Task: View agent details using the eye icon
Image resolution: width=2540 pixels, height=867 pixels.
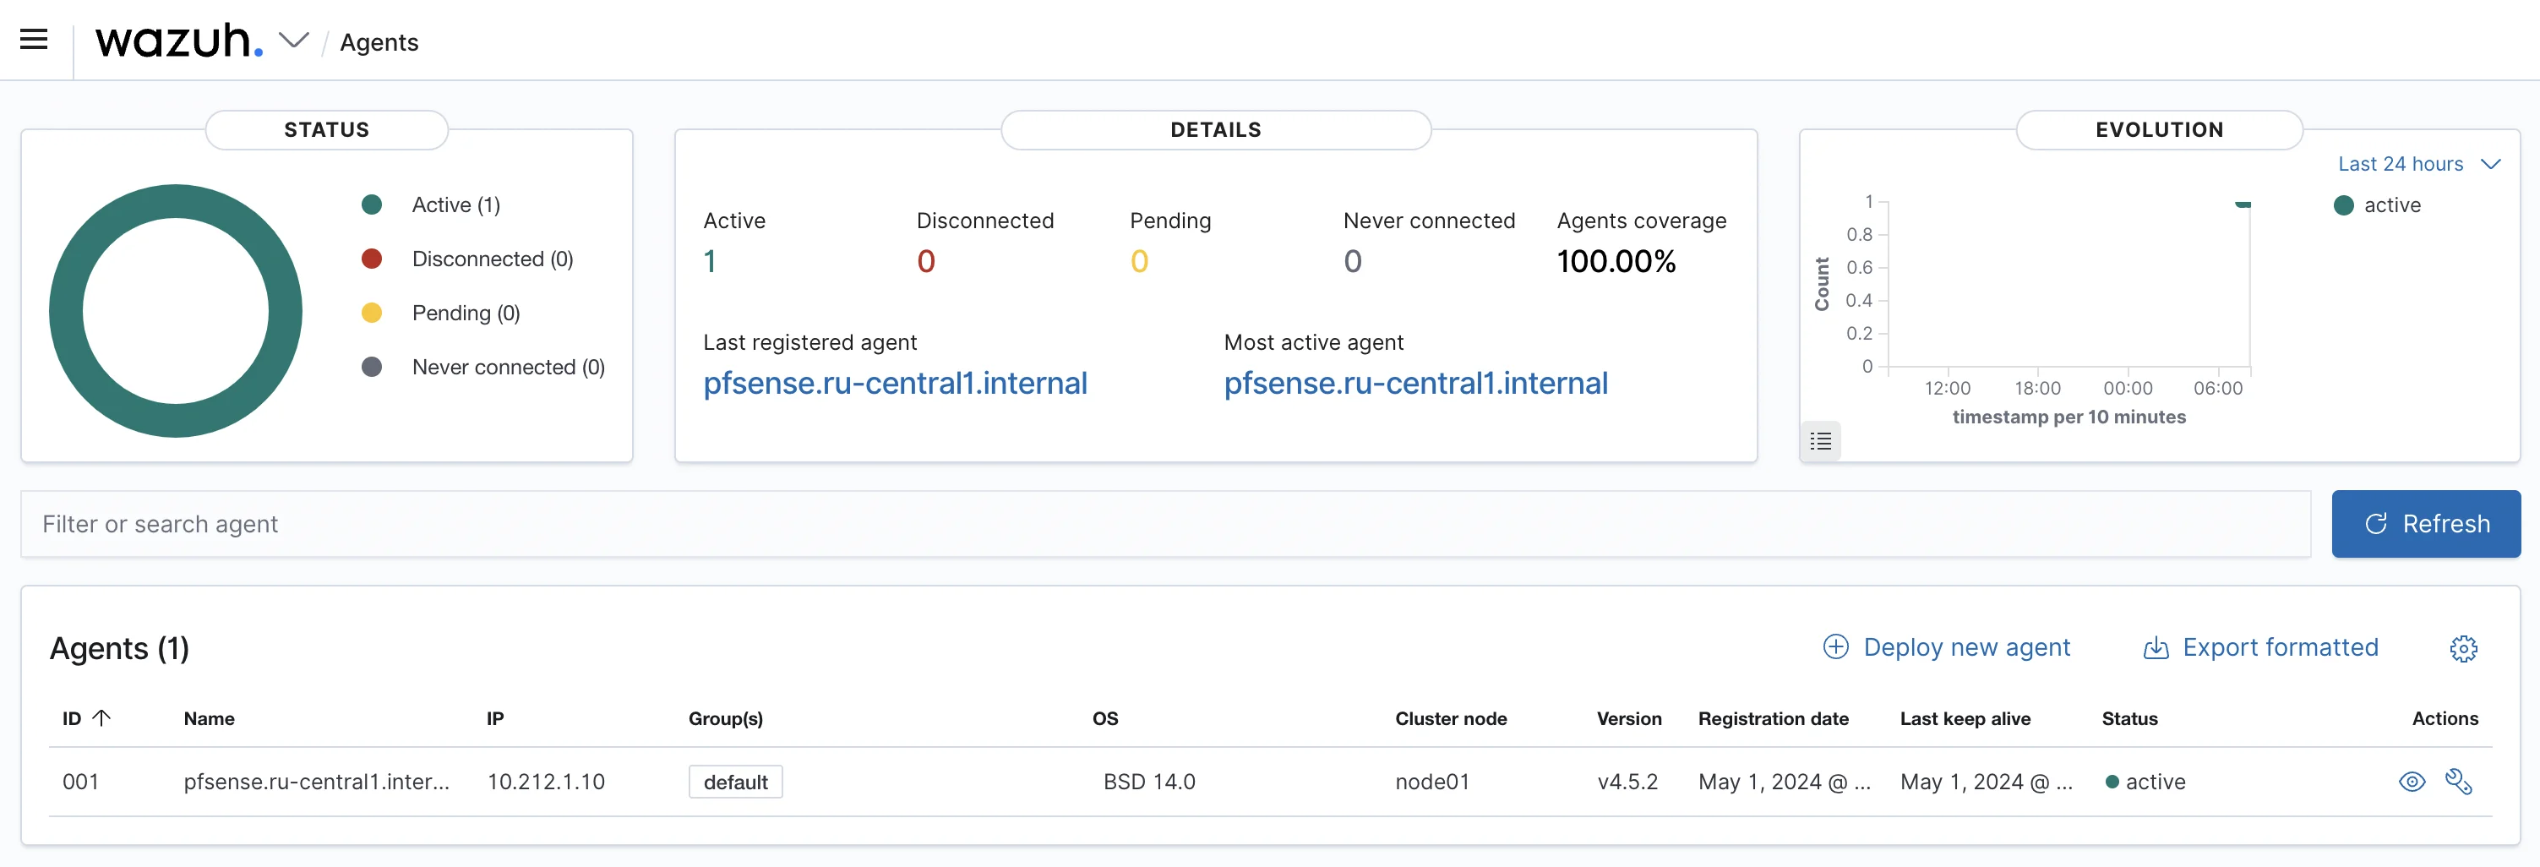Action: (x=2412, y=781)
